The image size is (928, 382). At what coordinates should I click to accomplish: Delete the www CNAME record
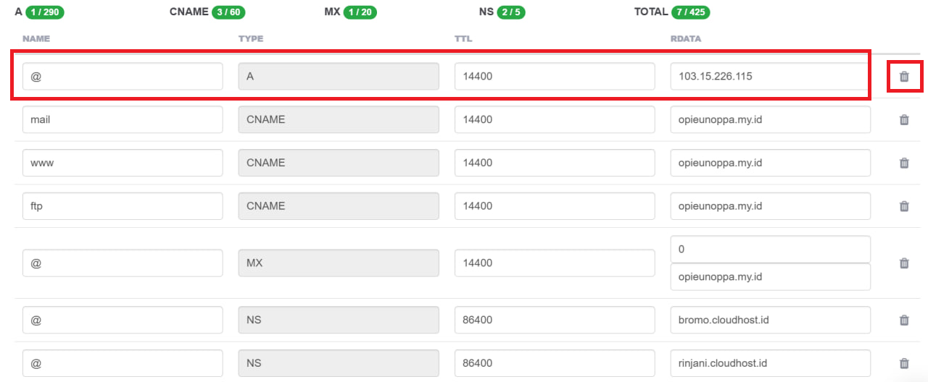pyautogui.click(x=904, y=163)
